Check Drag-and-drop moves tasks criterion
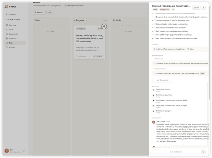The height and width of the screenshot is (158, 212). click(154, 17)
